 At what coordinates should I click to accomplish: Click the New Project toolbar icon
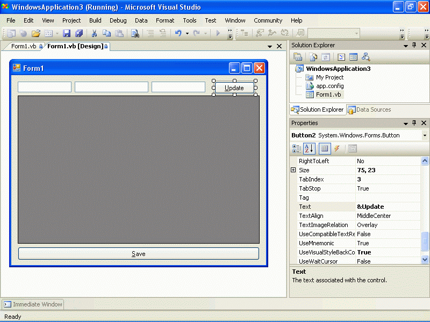11,33
